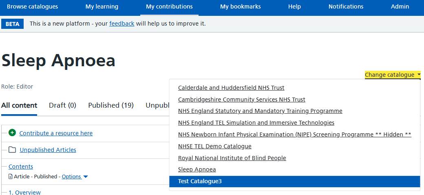Image resolution: width=424 pixels, height=195 pixels.
Task: Click the article document icon under Contents
Action: coord(11,177)
